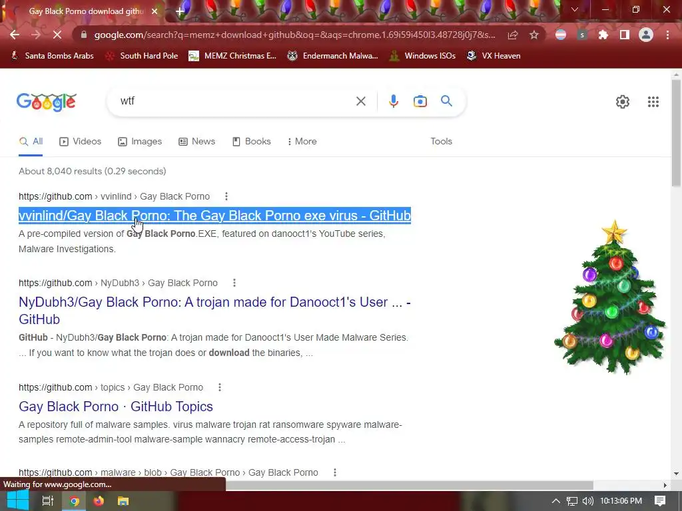
Task: Open the Chrome three-dot menu
Action: point(667,35)
